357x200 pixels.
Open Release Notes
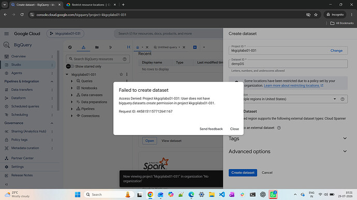pyautogui.click(x=22, y=175)
